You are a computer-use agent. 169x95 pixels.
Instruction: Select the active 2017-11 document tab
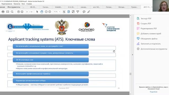pyautogui.click(x=147, y=7)
